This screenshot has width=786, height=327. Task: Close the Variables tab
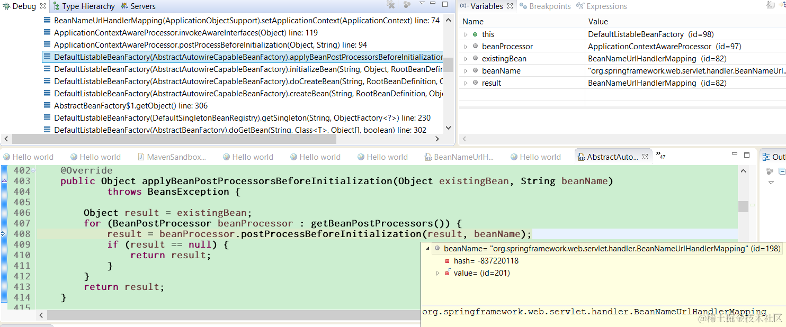click(x=510, y=6)
